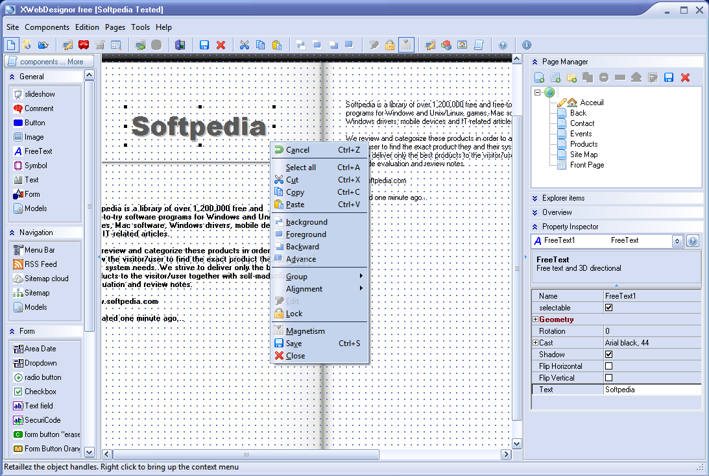The image size is (709, 476).
Task: Expand the Geometry property group
Action: coord(535,319)
